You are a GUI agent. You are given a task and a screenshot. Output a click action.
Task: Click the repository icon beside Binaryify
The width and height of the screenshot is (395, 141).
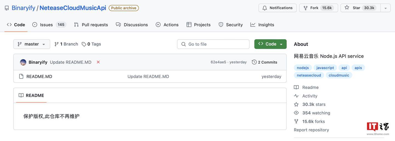click(x=7, y=8)
